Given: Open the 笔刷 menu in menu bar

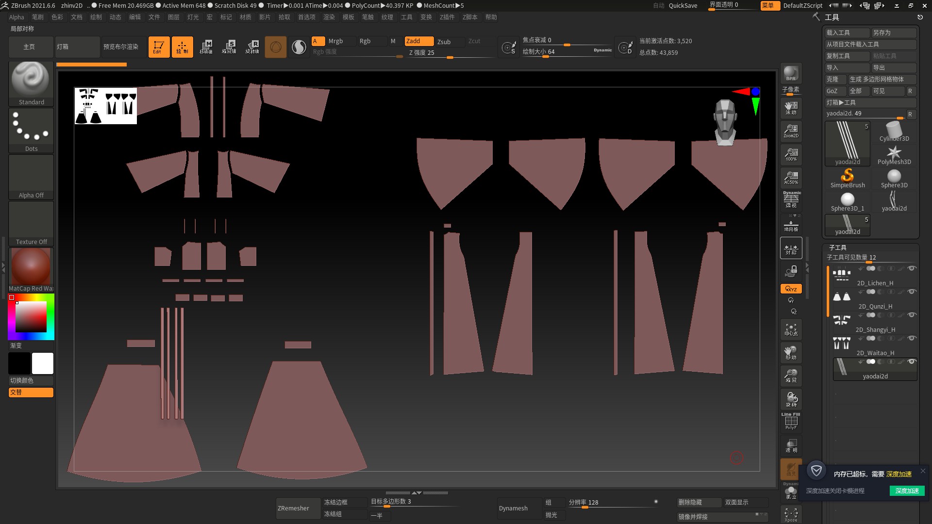Looking at the screenshot, I should pyautogui.click(x=38, y=17).
